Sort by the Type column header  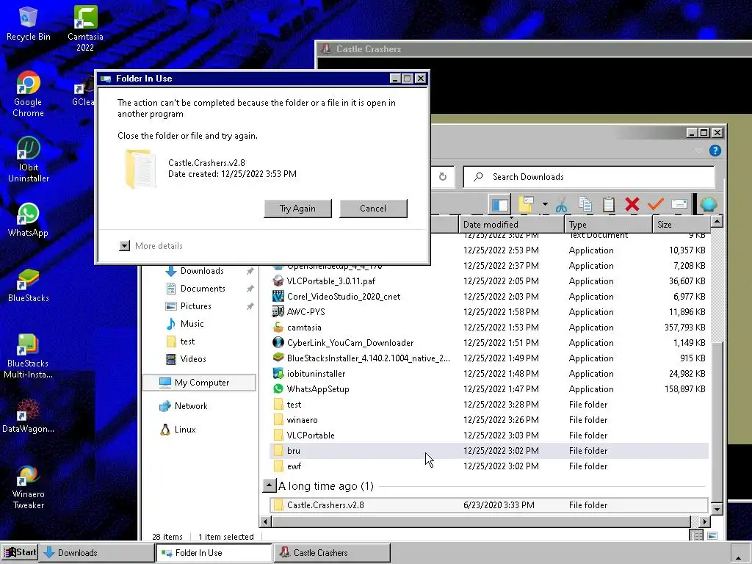click(x=608, y=225)
